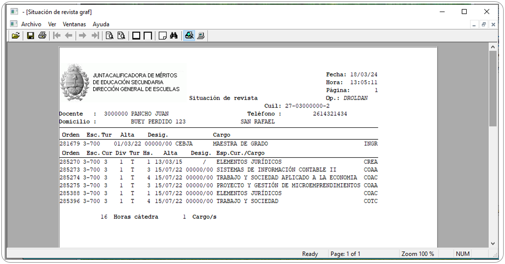Click SISTEMAS DE INFORMACIÓN CONTABLE II
Viewport: 505px width, 264px height.
tap(276, 169)
